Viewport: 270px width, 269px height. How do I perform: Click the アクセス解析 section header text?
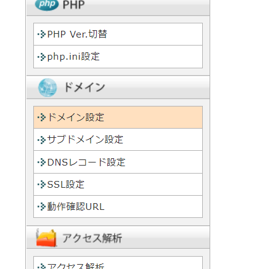point(92,238)
